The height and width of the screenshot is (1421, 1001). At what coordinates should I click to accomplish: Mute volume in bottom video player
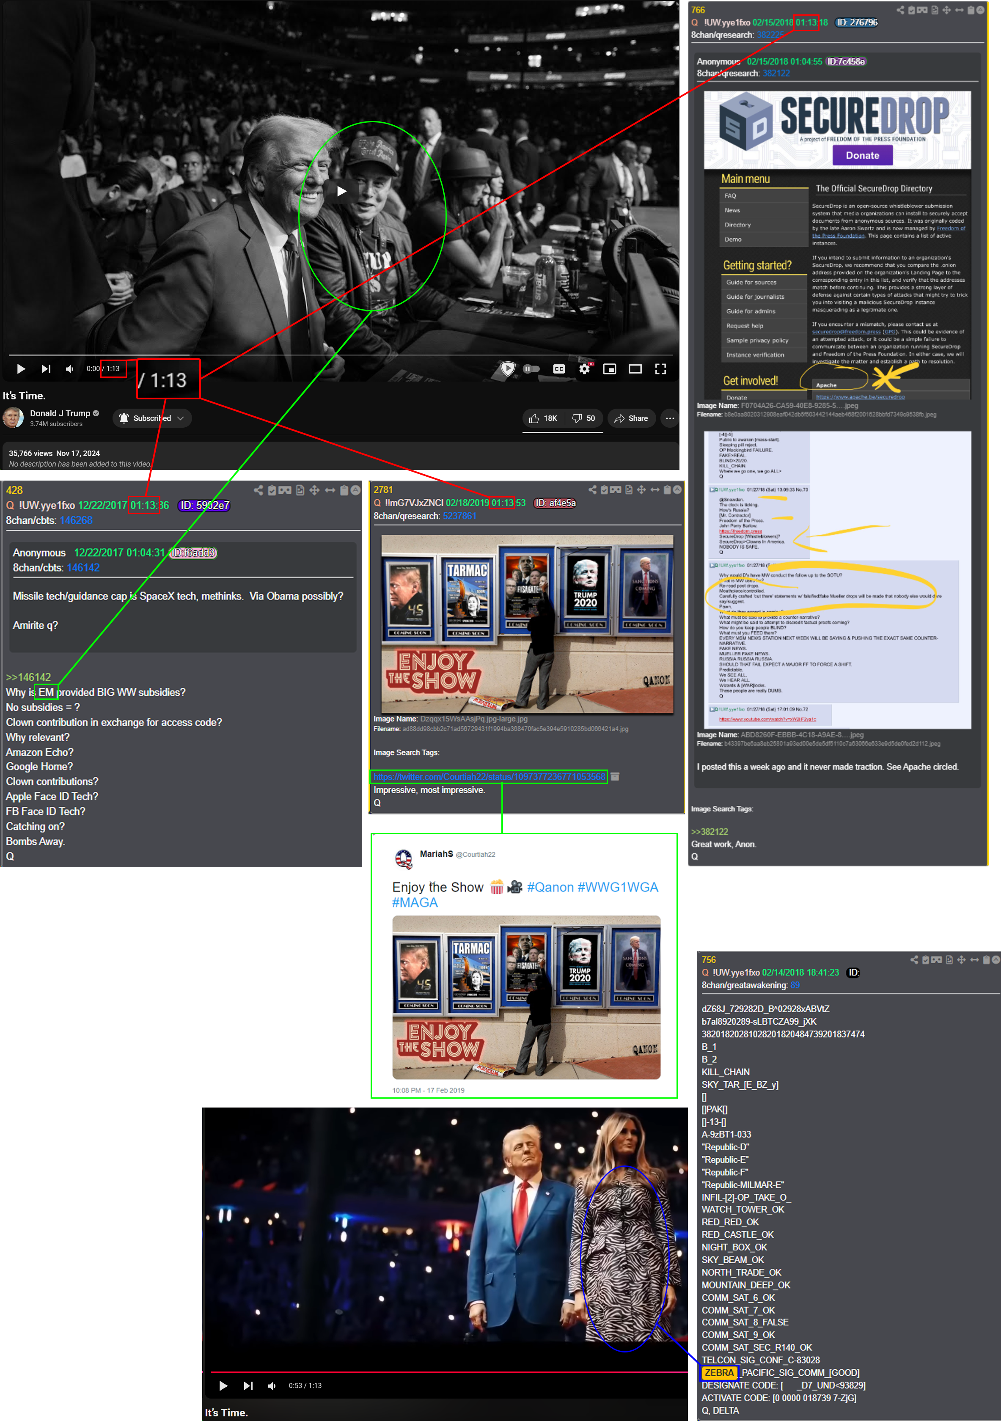pyautogui.click(x=272, y=1386)
